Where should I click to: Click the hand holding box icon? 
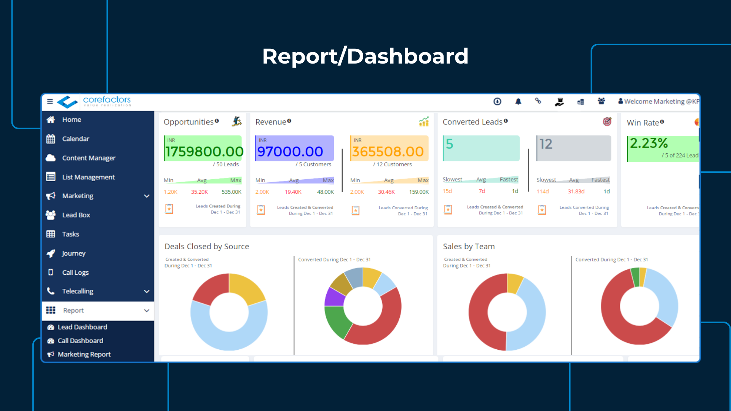559,102
